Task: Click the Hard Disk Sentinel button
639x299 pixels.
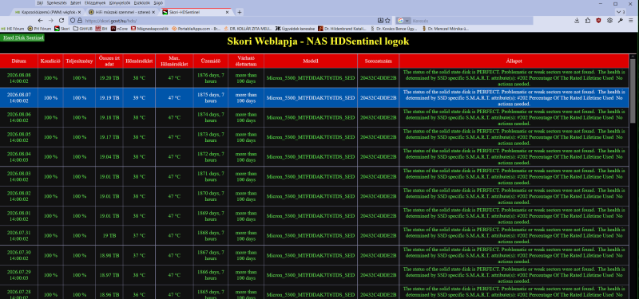Action: coord(22,37)
